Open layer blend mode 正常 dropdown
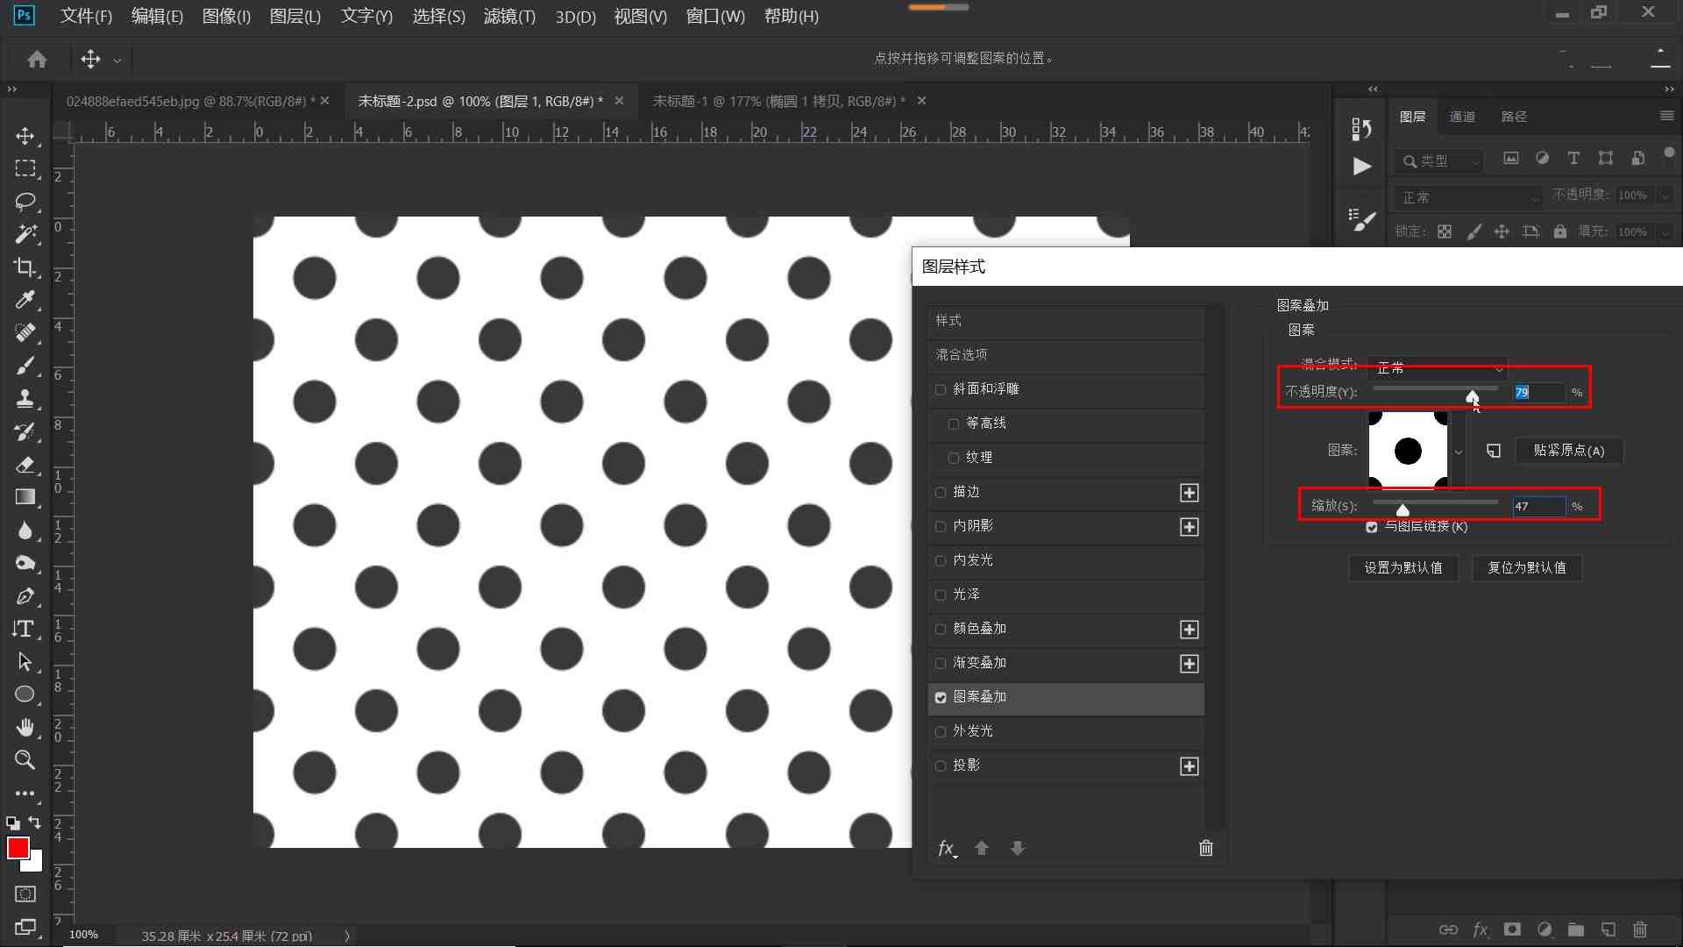 pyautogui.click(x=1468, y=197)
